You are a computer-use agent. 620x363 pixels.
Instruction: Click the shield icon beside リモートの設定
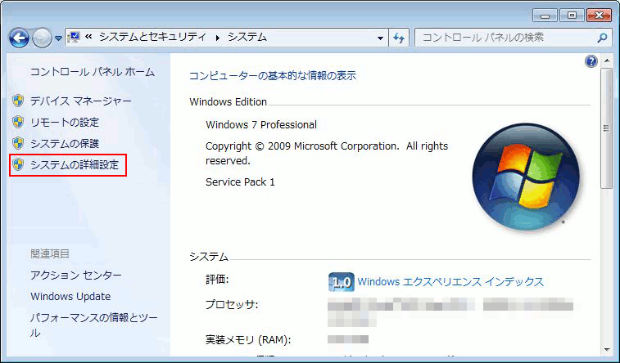pos(18,122)
